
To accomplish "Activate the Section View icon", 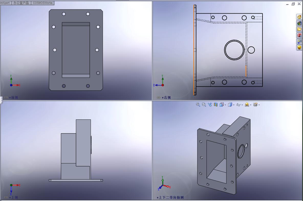I will tap(216, 105).
